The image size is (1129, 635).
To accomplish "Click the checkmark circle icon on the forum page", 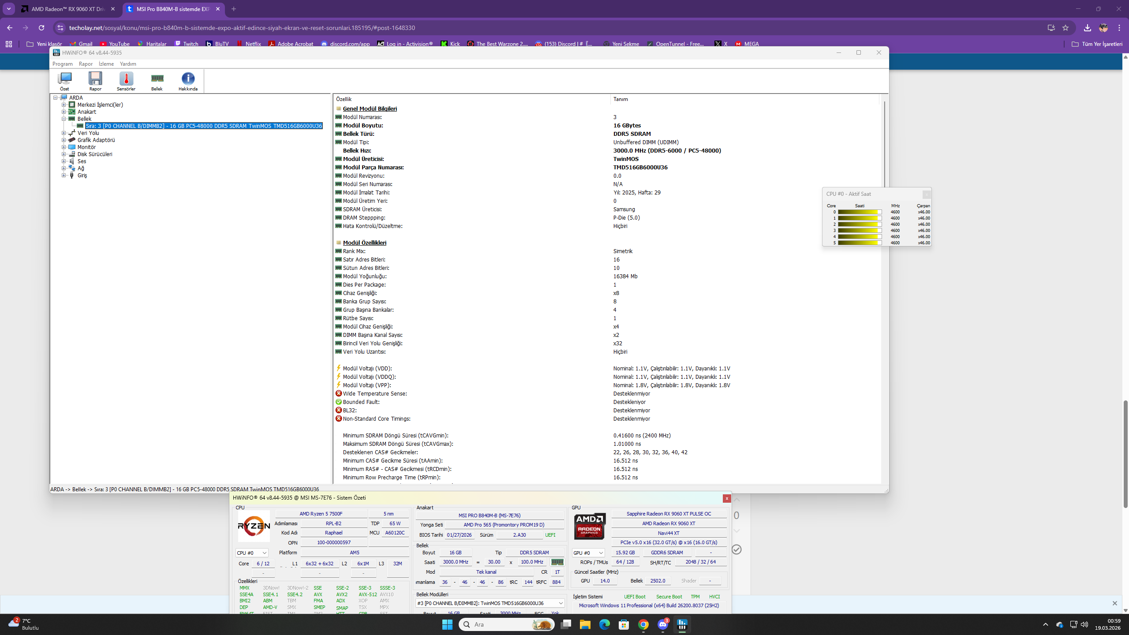I will tap(736, 549).
